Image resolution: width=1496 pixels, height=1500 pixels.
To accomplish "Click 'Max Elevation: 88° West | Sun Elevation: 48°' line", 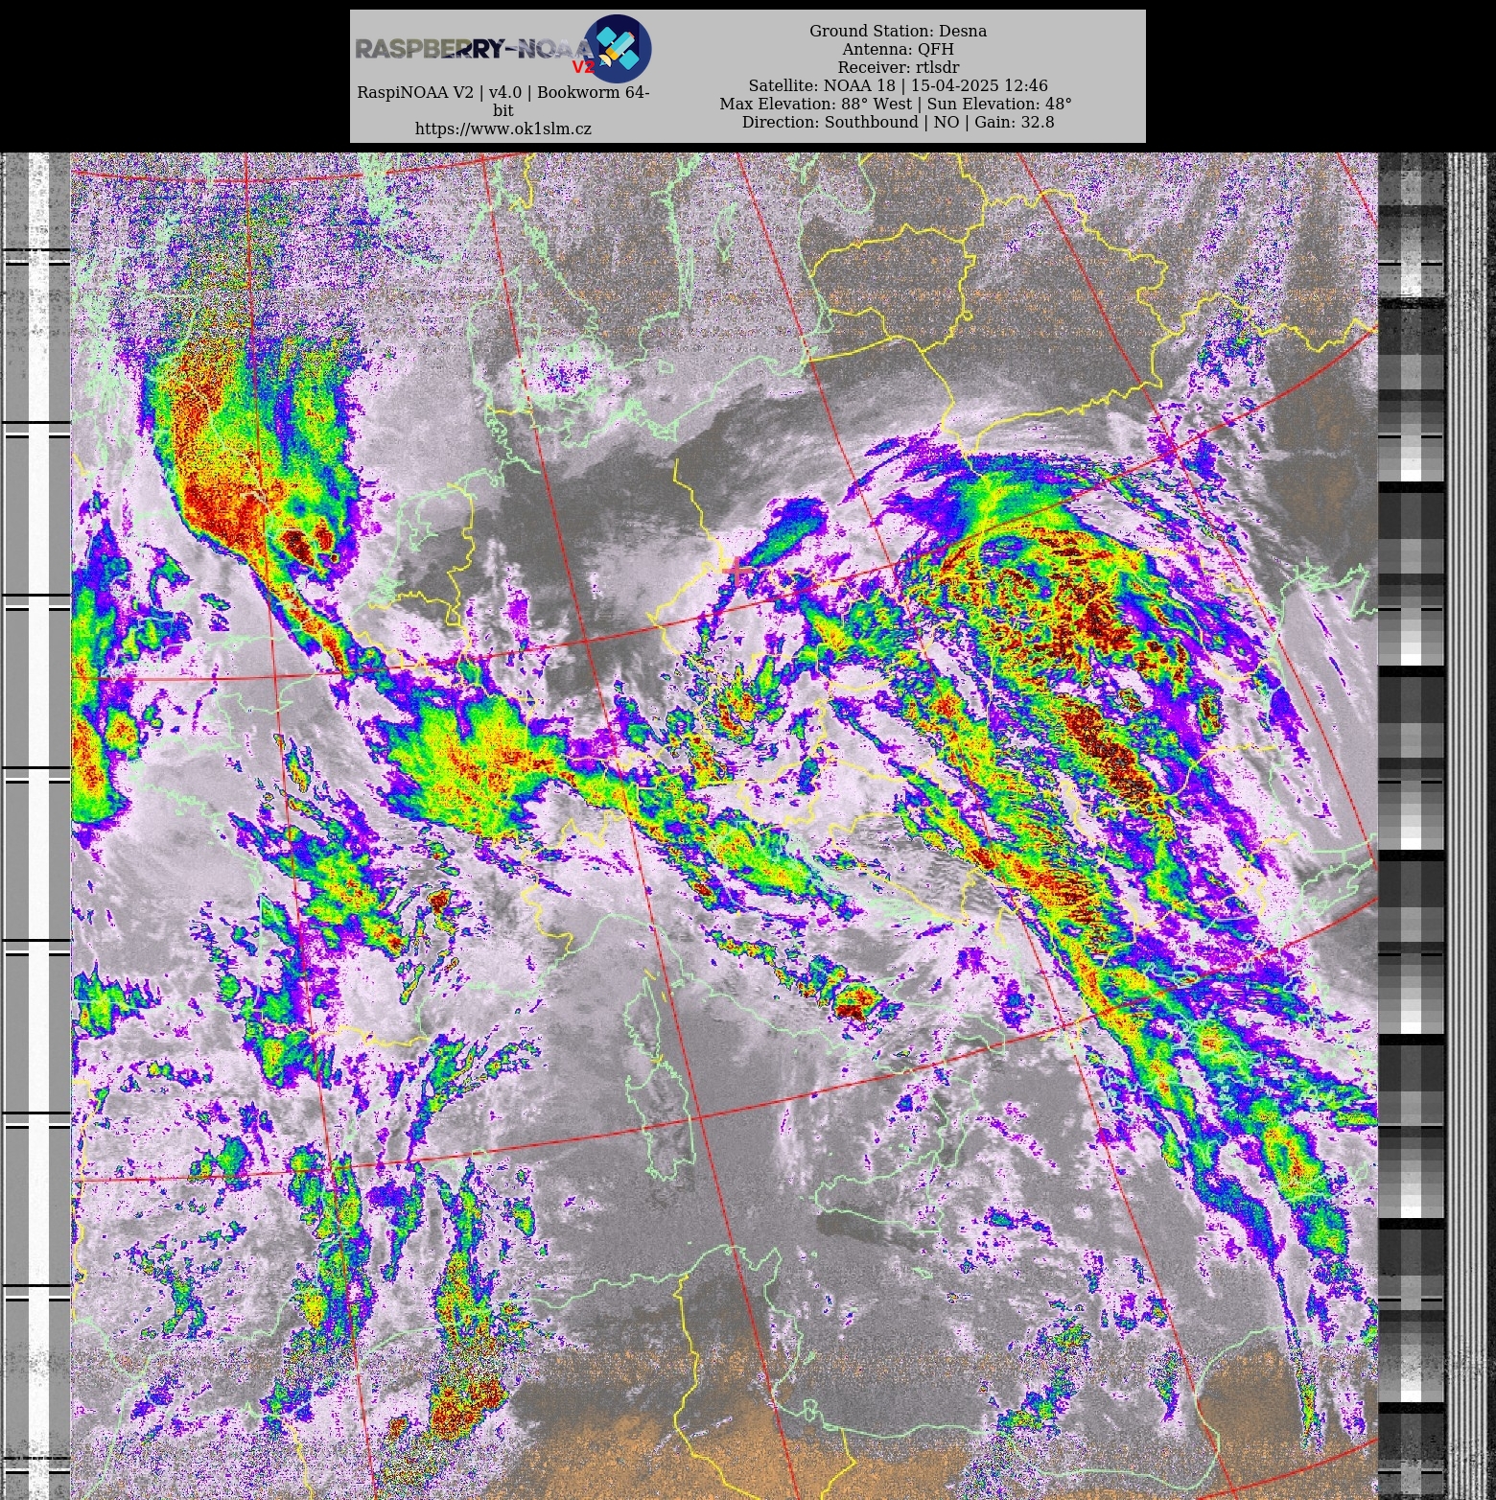I will 896,104.
